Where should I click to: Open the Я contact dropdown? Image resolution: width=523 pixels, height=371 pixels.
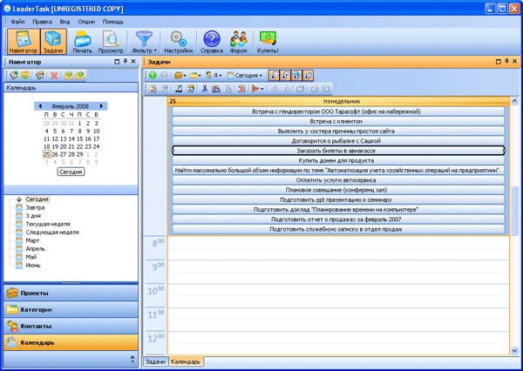click(214, 76)
